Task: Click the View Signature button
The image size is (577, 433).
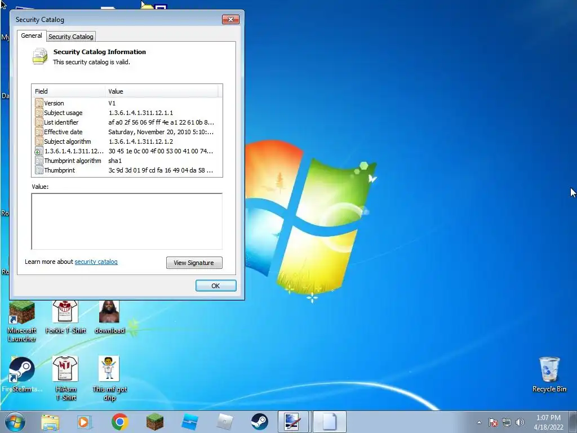Action: (194, 263)
